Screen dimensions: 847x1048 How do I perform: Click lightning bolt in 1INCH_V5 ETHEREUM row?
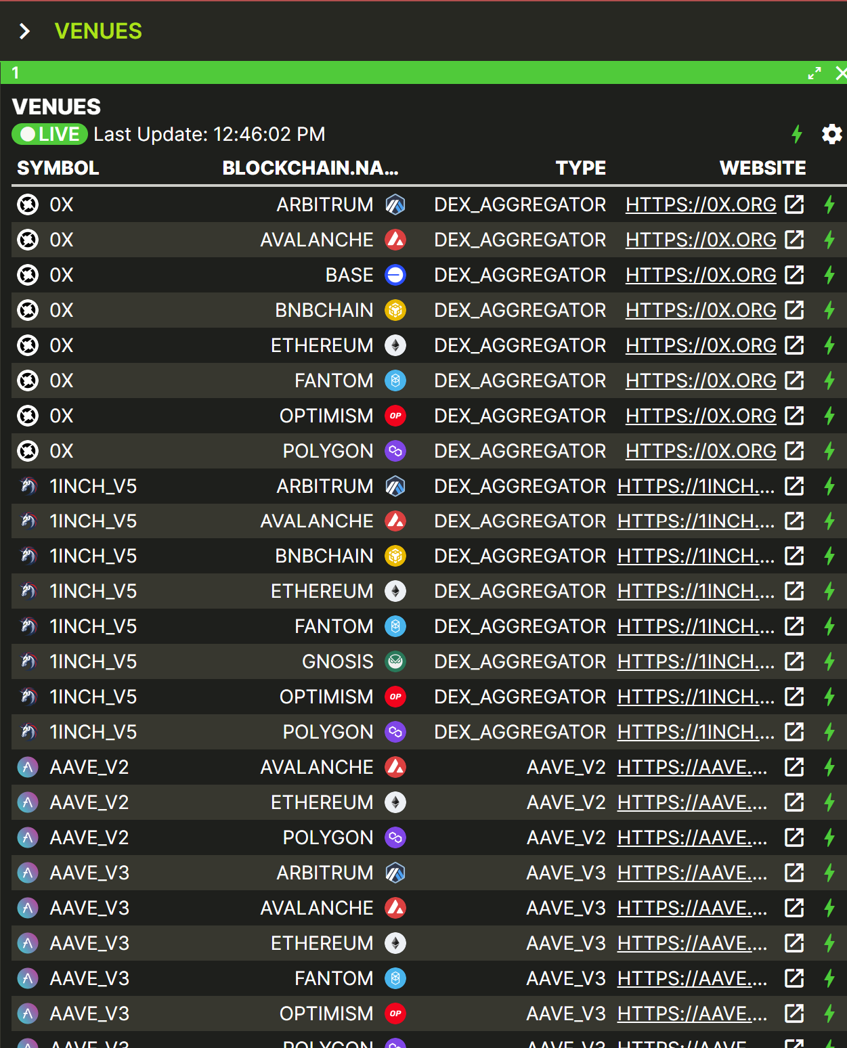pyautogui.click(x=829, y=591)
